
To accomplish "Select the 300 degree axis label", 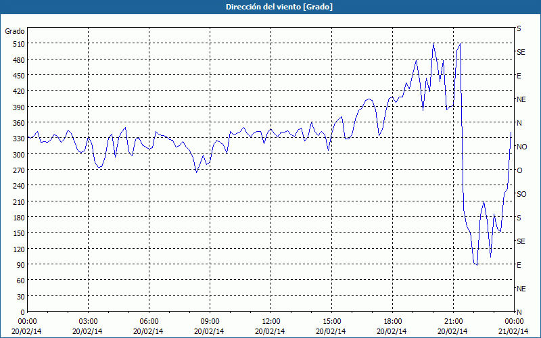I will [19, 154].
